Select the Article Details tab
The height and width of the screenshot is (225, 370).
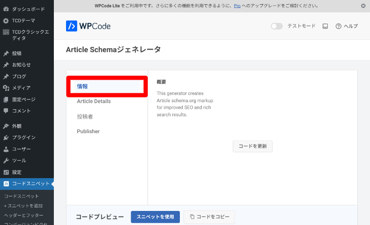click(94, 101)
